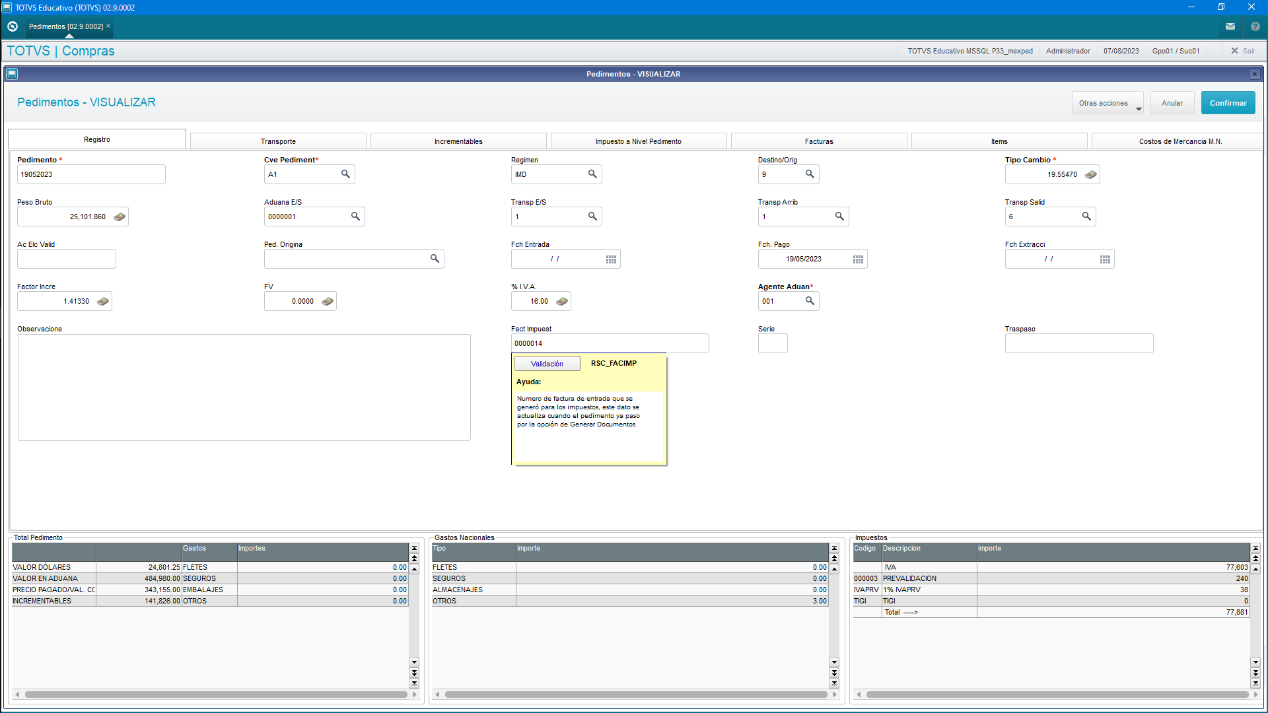Select the 1% IVAPRV tax row
1268x713 pixels.
[x=1051, y=590]
